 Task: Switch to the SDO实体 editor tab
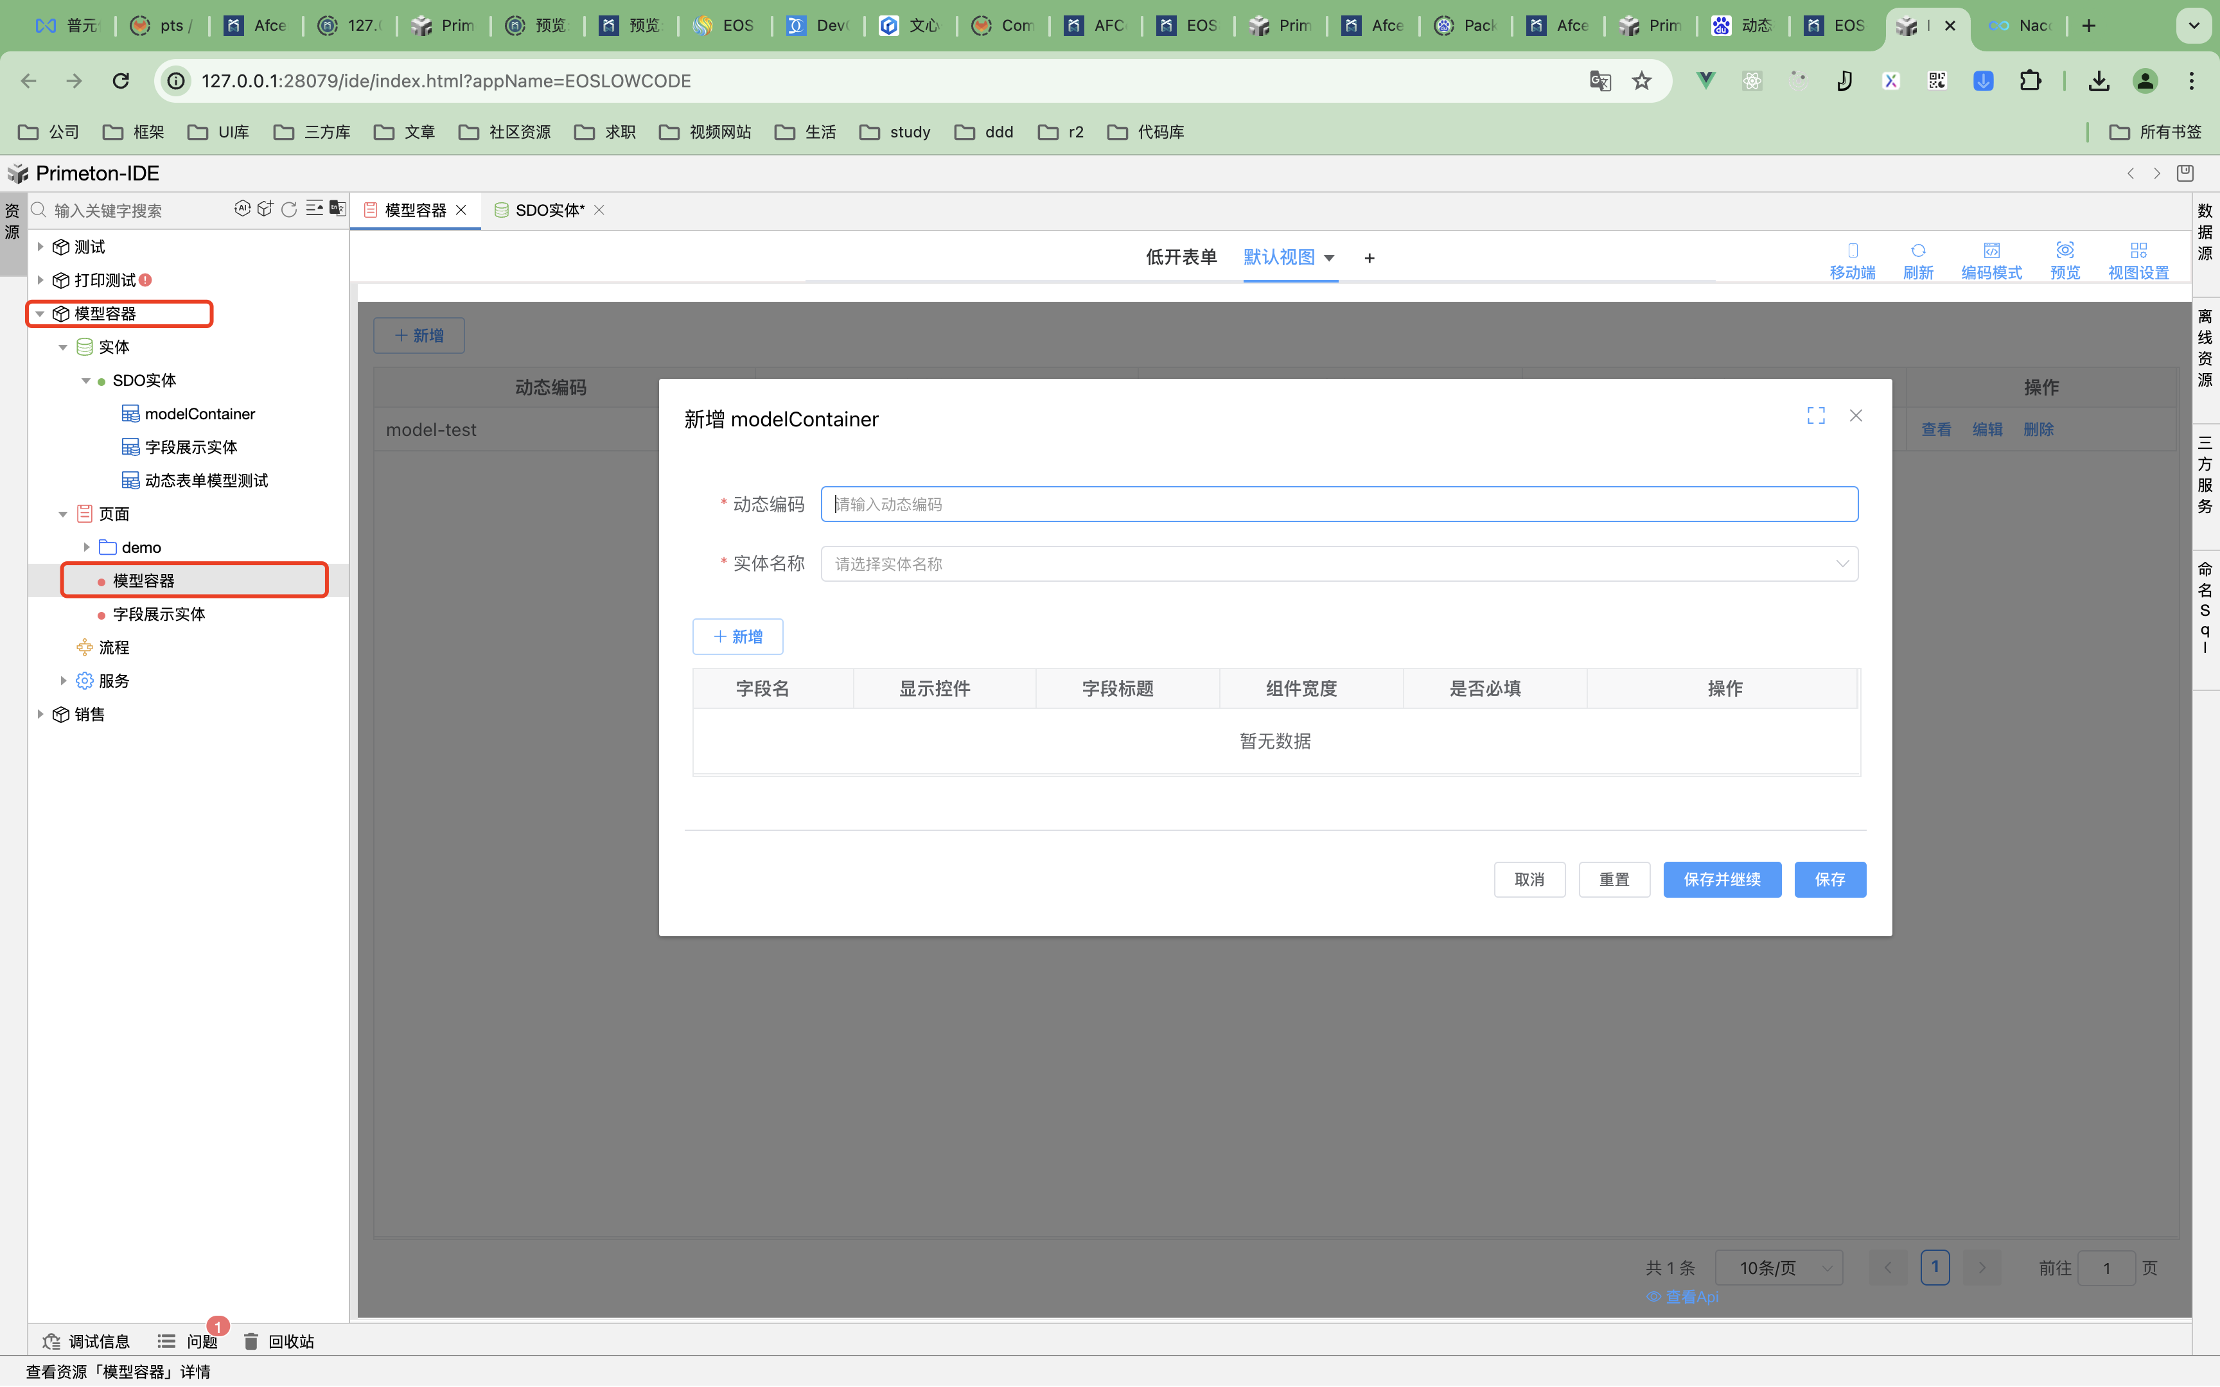(548, 210)
